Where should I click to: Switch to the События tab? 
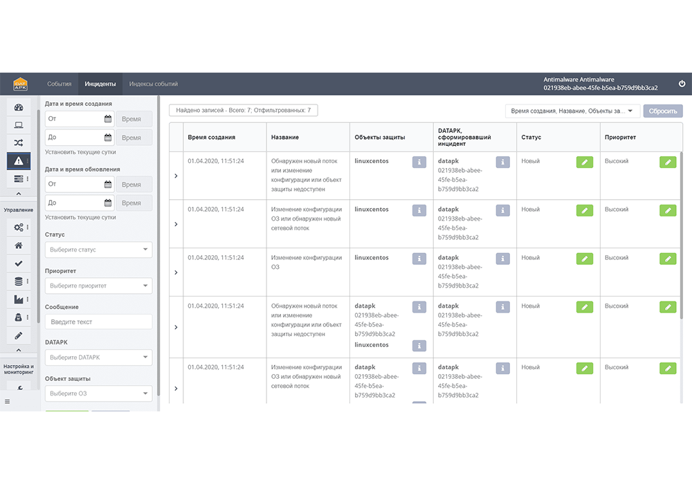[x=60, y=84]
